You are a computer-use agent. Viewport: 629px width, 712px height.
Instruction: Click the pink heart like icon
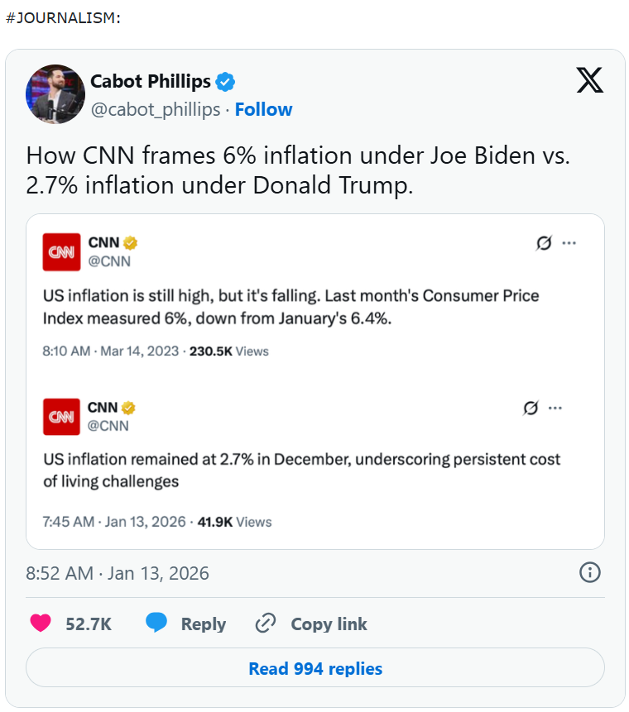(41, 624)
